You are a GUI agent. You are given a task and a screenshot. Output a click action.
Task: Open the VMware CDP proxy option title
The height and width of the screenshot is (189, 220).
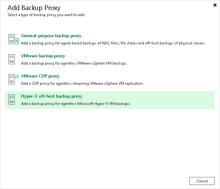pos(40,76)
